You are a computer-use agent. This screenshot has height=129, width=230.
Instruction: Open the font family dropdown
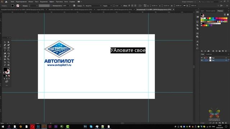[101, 6]
